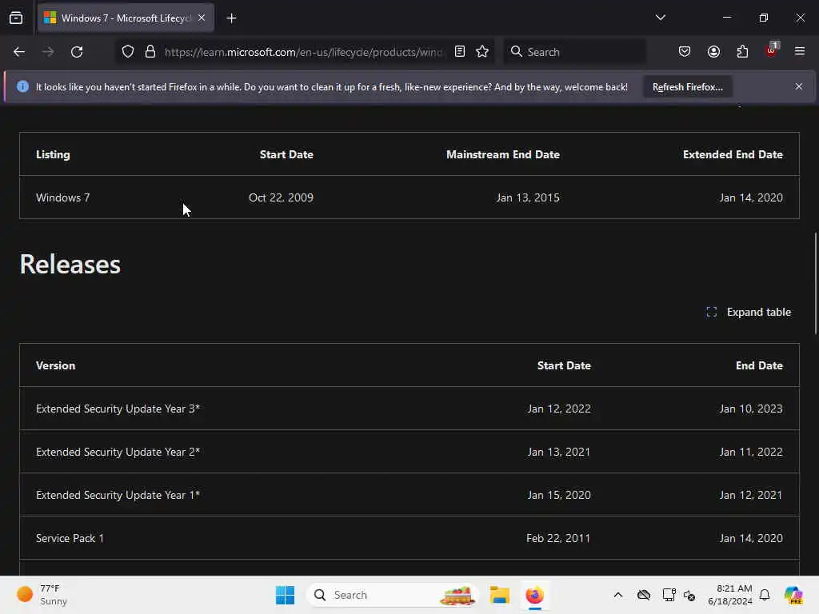Close the Windows 7 lifecycle tab
819x614 pixels.
point(202,18)
